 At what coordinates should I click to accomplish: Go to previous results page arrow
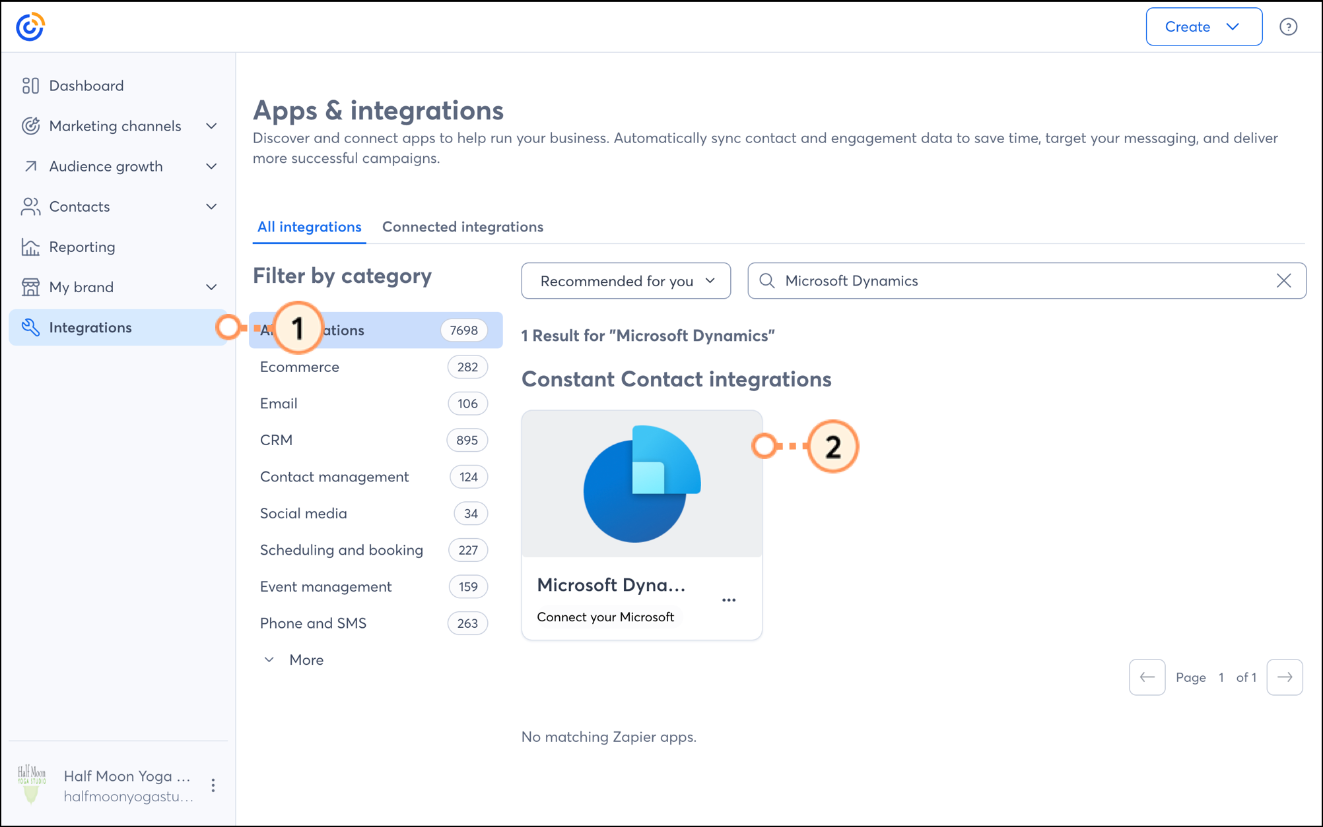click(1147, 677)
